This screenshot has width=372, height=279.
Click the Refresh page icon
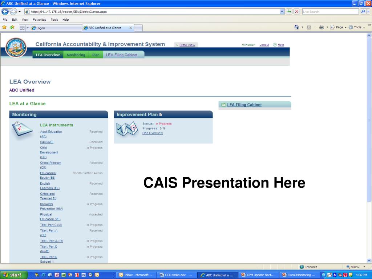click(289, 11)
